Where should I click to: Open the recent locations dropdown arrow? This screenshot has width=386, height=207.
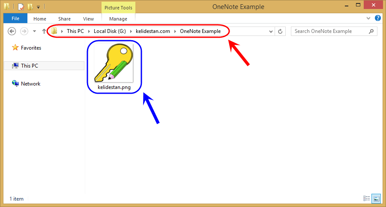pyautogui.click(x=34, y=31)
